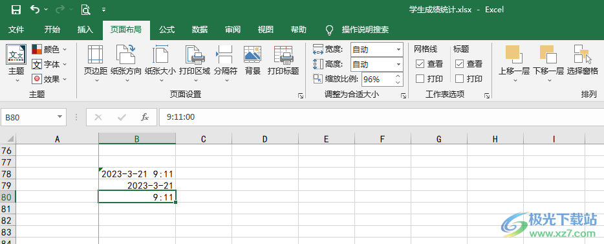Click the confirm checkmark in formula bar
This screenshot has height=244, width=604.
[122, 117]
